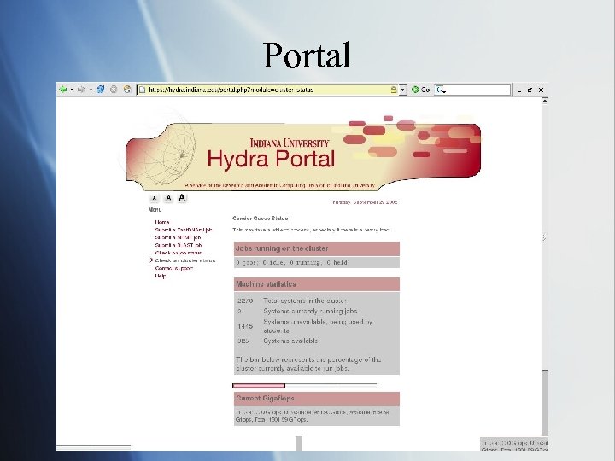Click the page icon in the address bar
The image size is (615, 461).
point(143,90)
